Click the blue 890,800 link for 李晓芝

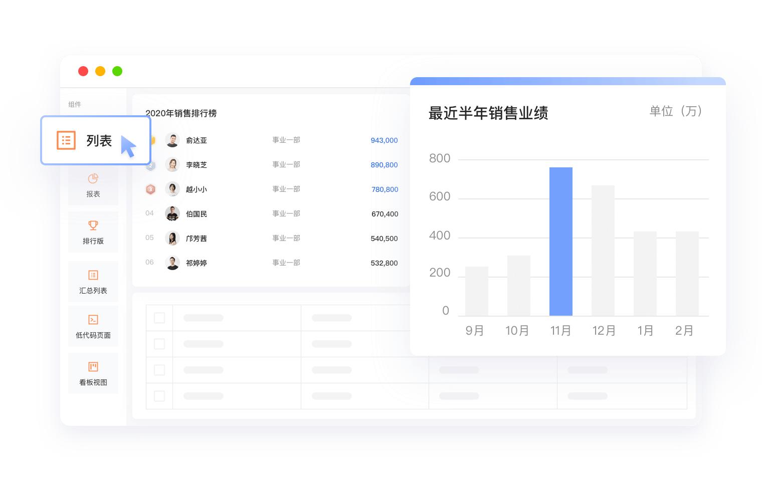[384, 165]
